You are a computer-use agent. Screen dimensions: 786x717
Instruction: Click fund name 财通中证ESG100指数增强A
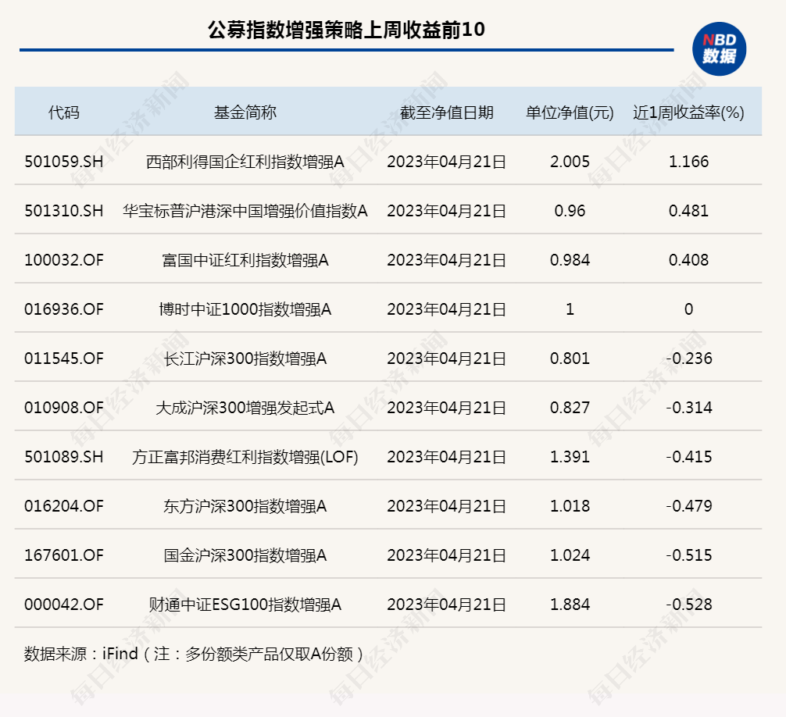click(245, 605)
